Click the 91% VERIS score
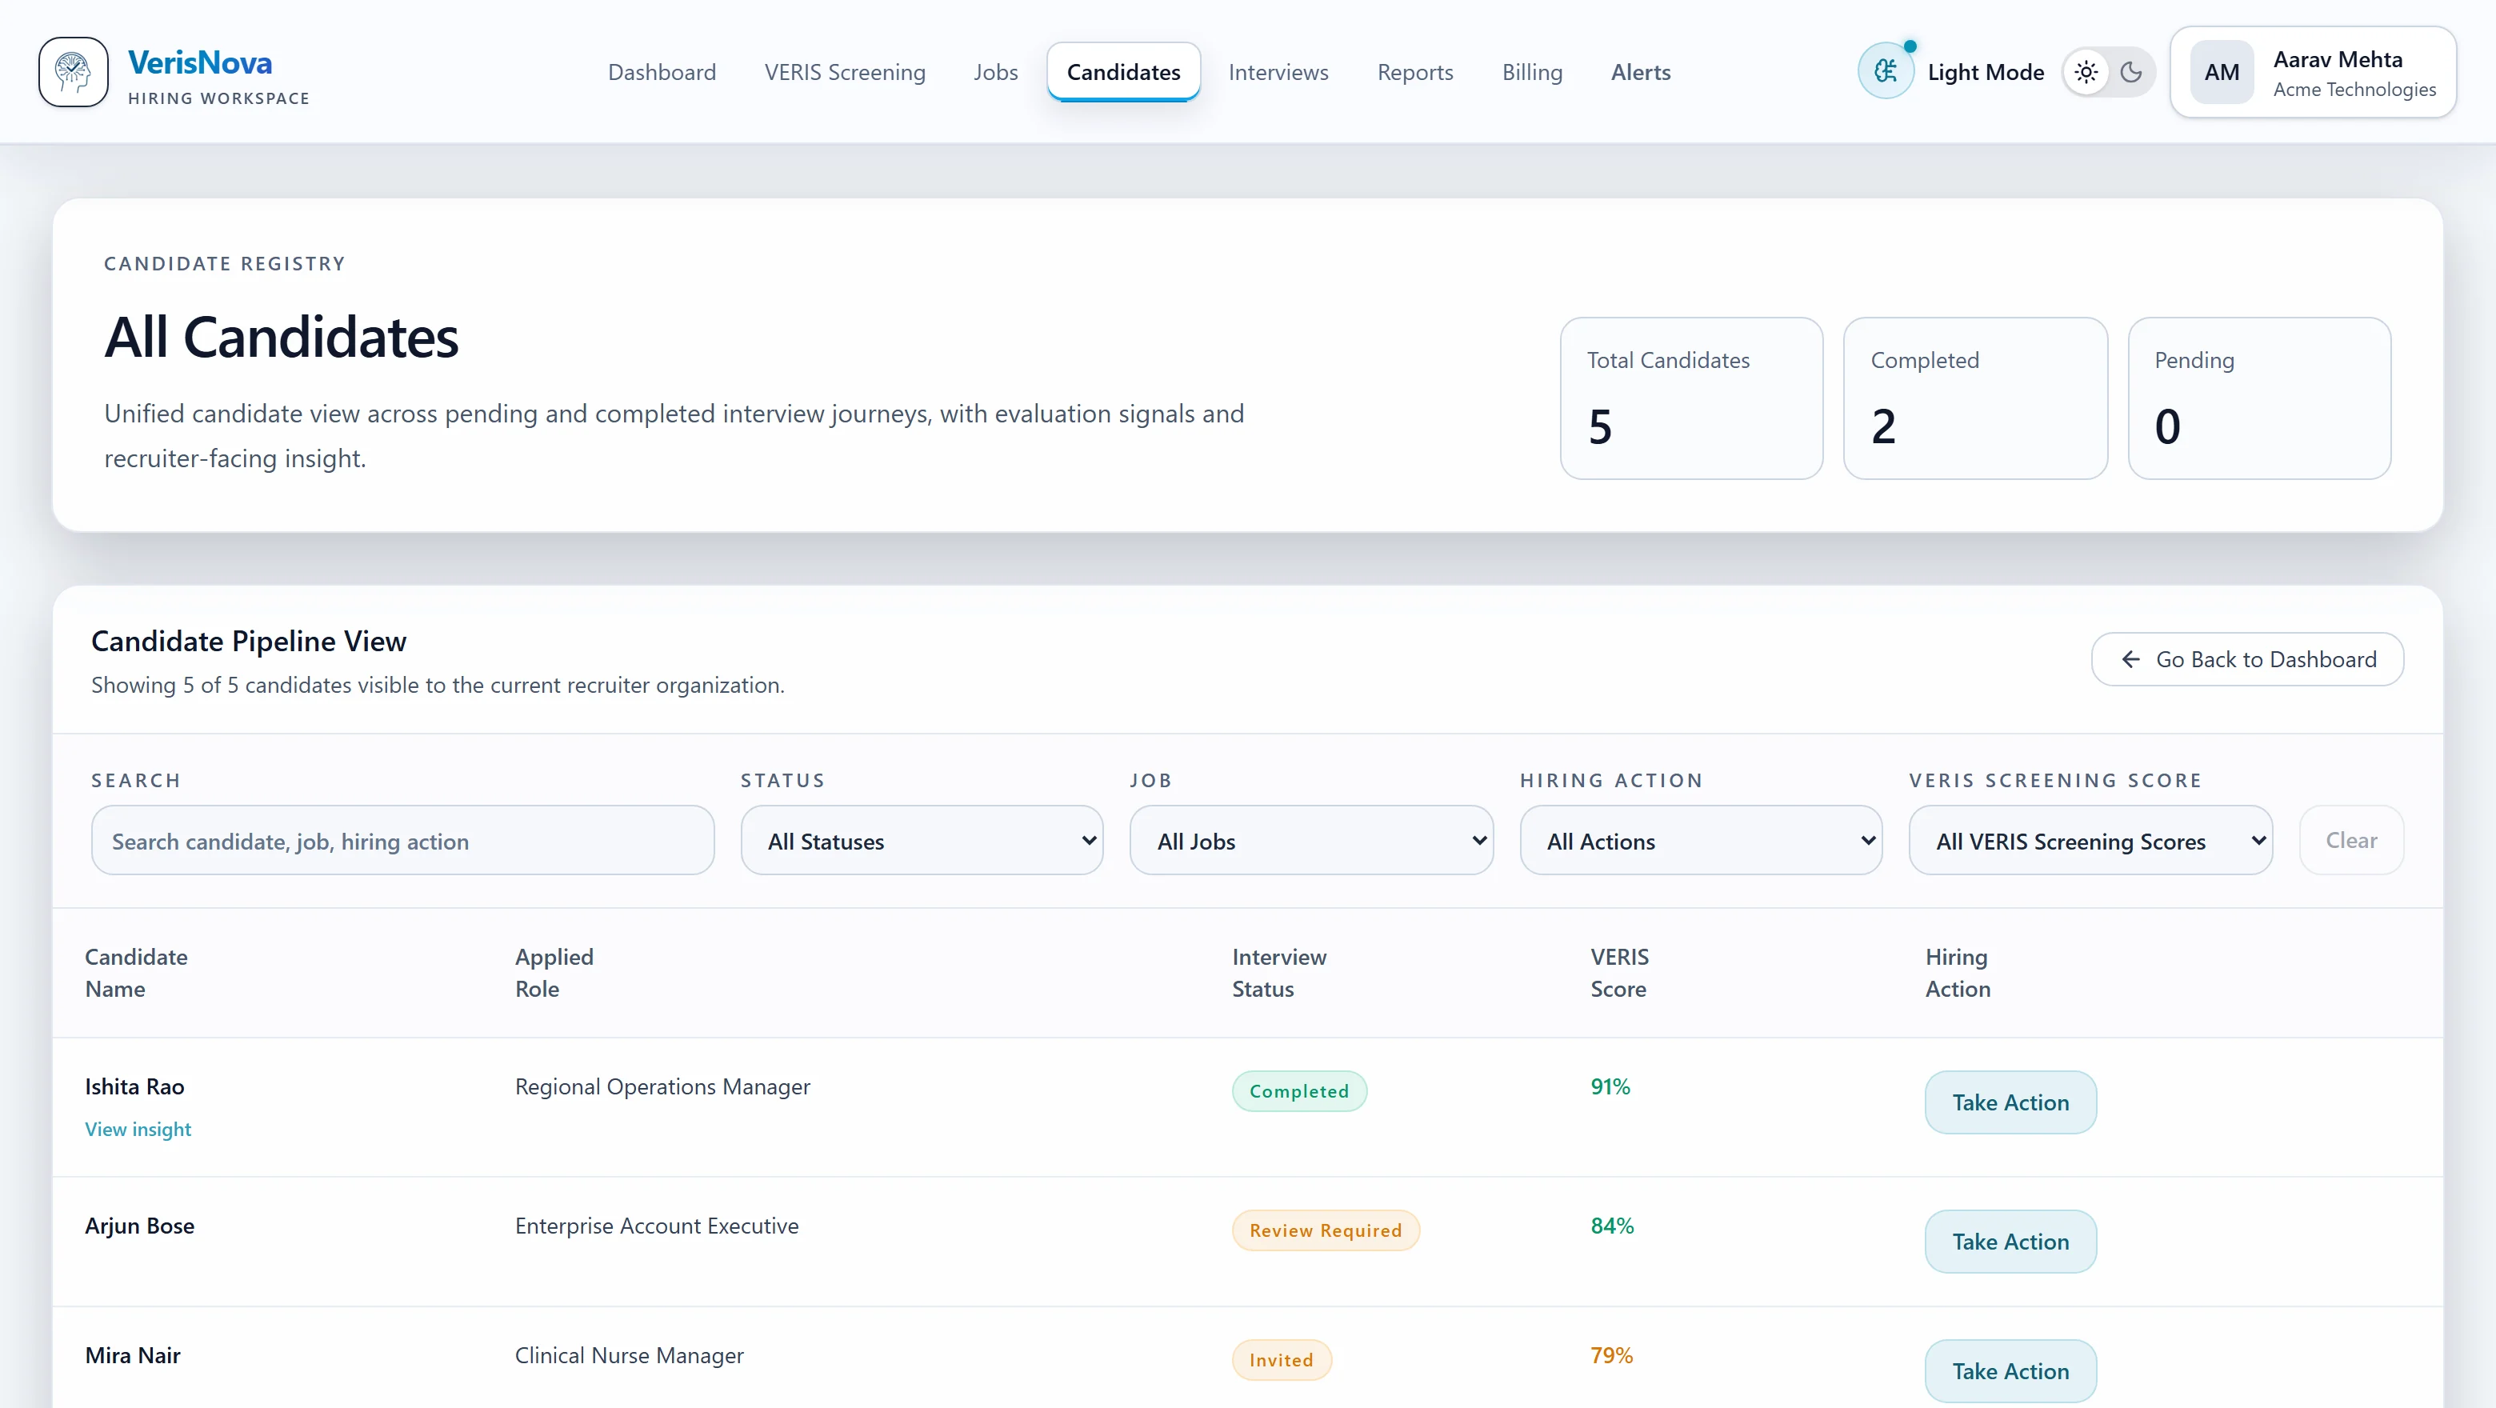Viewport: 2496px width, 1408px height. coord(1610,1086)
